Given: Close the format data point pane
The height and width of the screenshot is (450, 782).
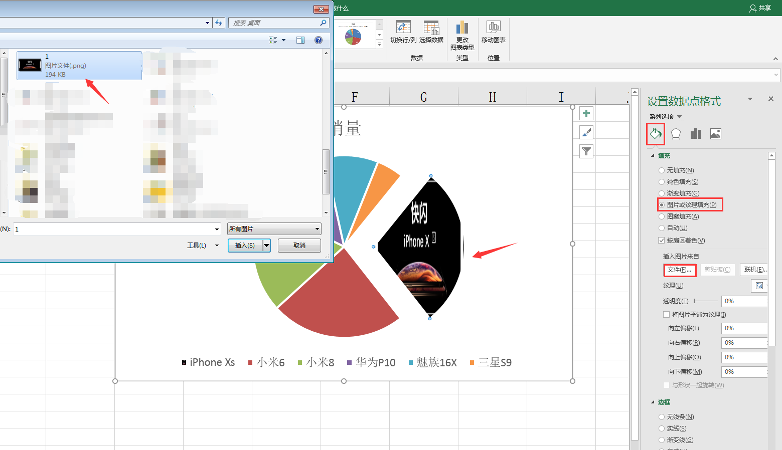Looking at the screenshot, I should click(x=771, y=99).
